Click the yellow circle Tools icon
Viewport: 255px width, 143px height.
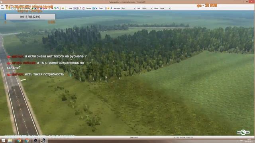[108, 8]
